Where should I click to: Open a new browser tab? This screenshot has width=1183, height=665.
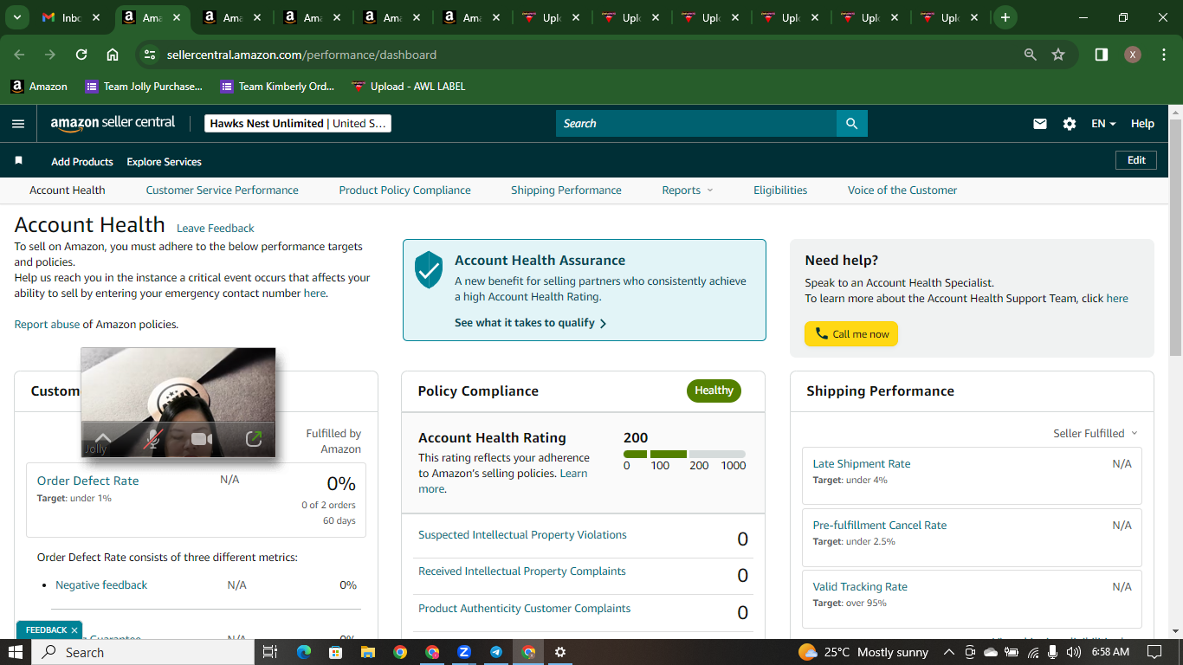(x=1005, y=17)
